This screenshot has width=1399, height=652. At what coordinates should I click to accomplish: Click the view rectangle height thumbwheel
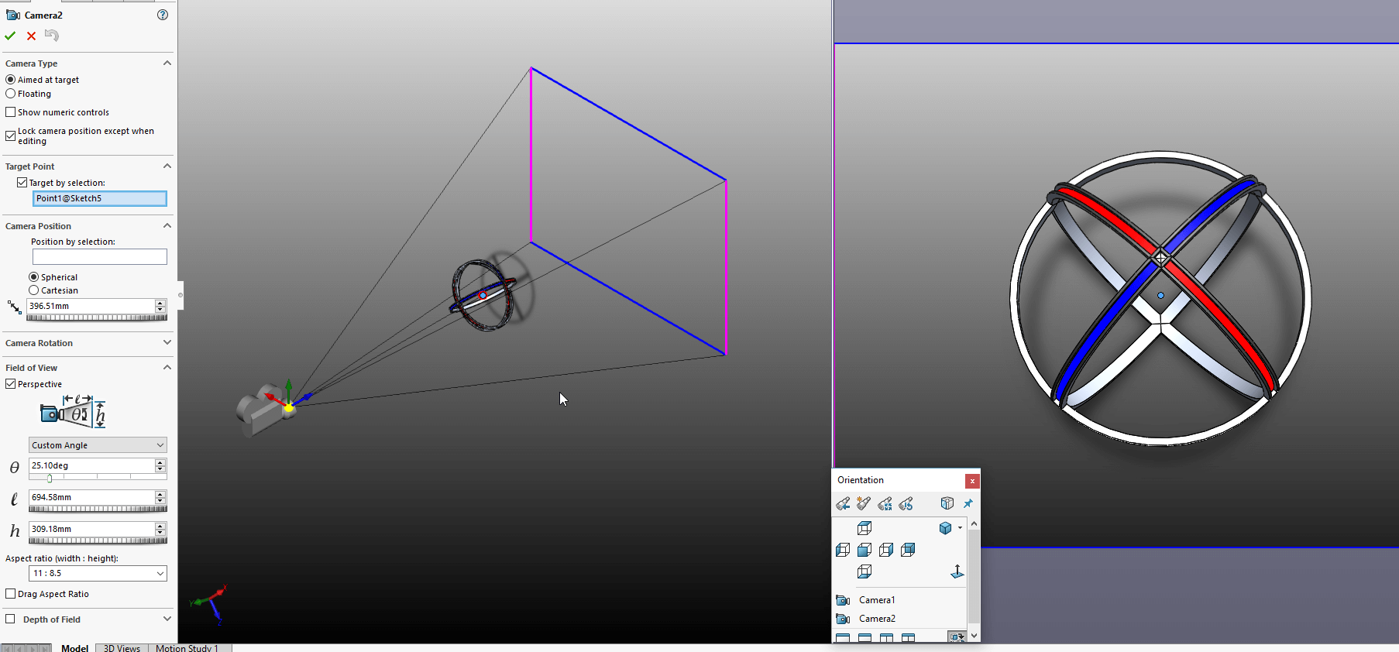coord(98,540)
